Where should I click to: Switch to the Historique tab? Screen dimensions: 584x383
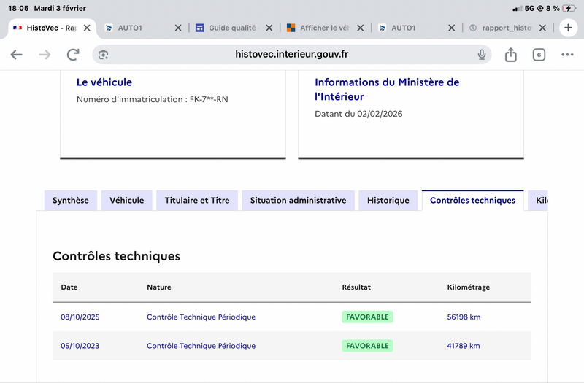coord(388,201)
